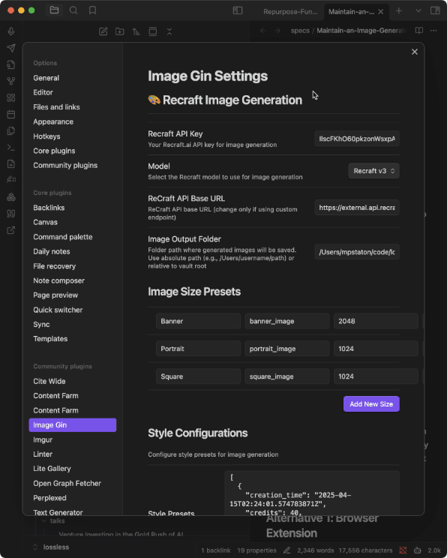The height and width of the screenshot is (558, 447).
Task: Open more options ellipsis icon
Action: coord(433,31)
